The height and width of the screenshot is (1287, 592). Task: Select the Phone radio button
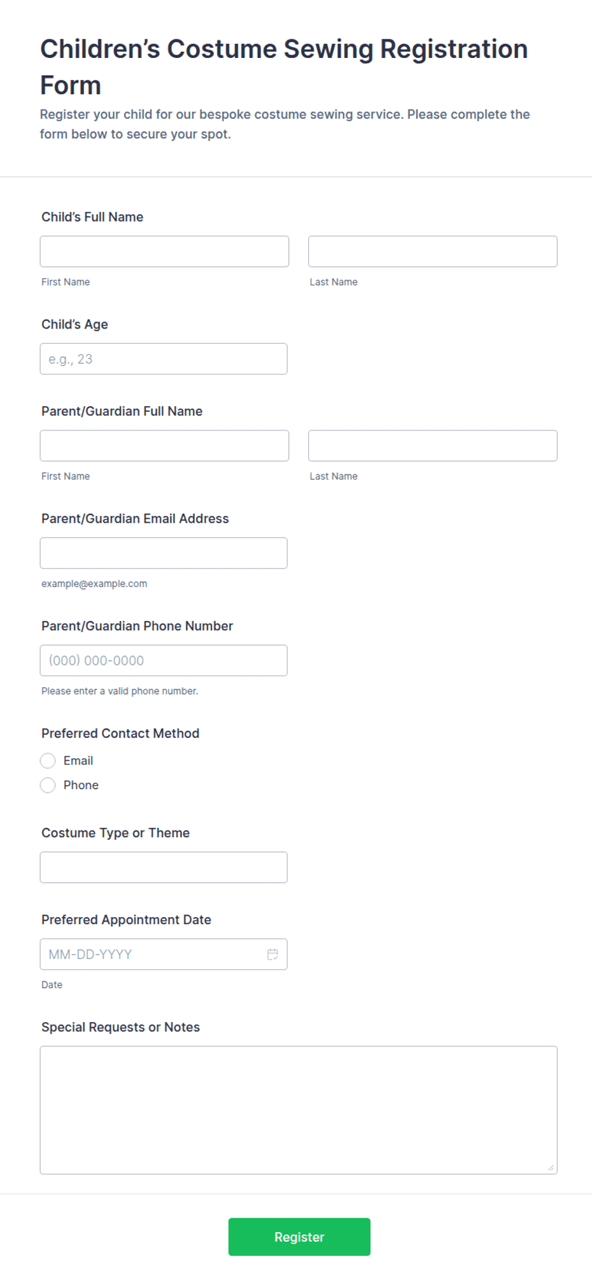[48, 785]
